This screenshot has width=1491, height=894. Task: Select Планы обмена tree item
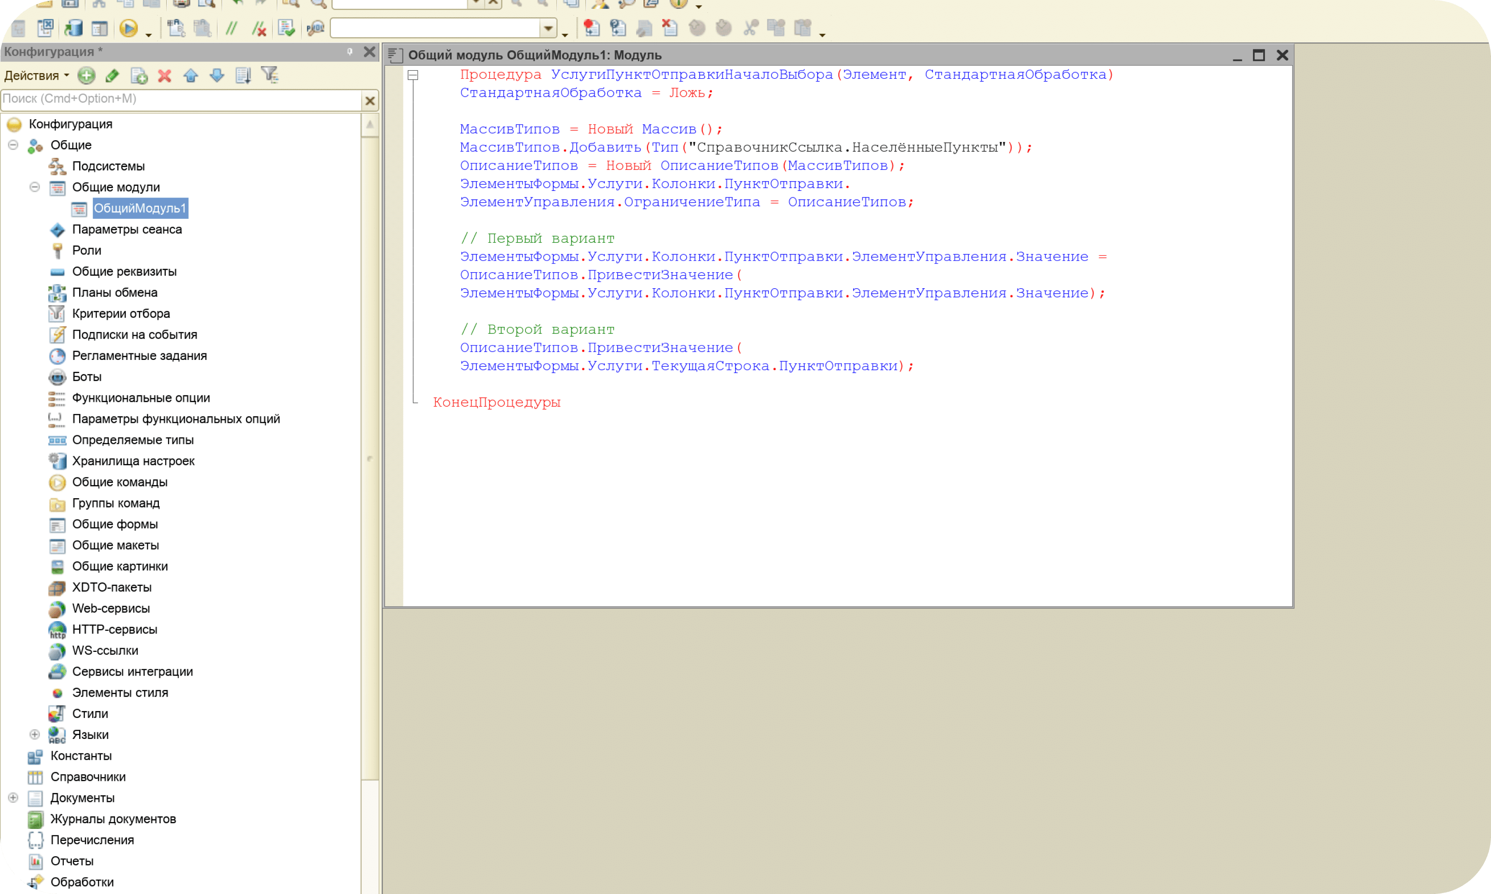tap(115, 293)
